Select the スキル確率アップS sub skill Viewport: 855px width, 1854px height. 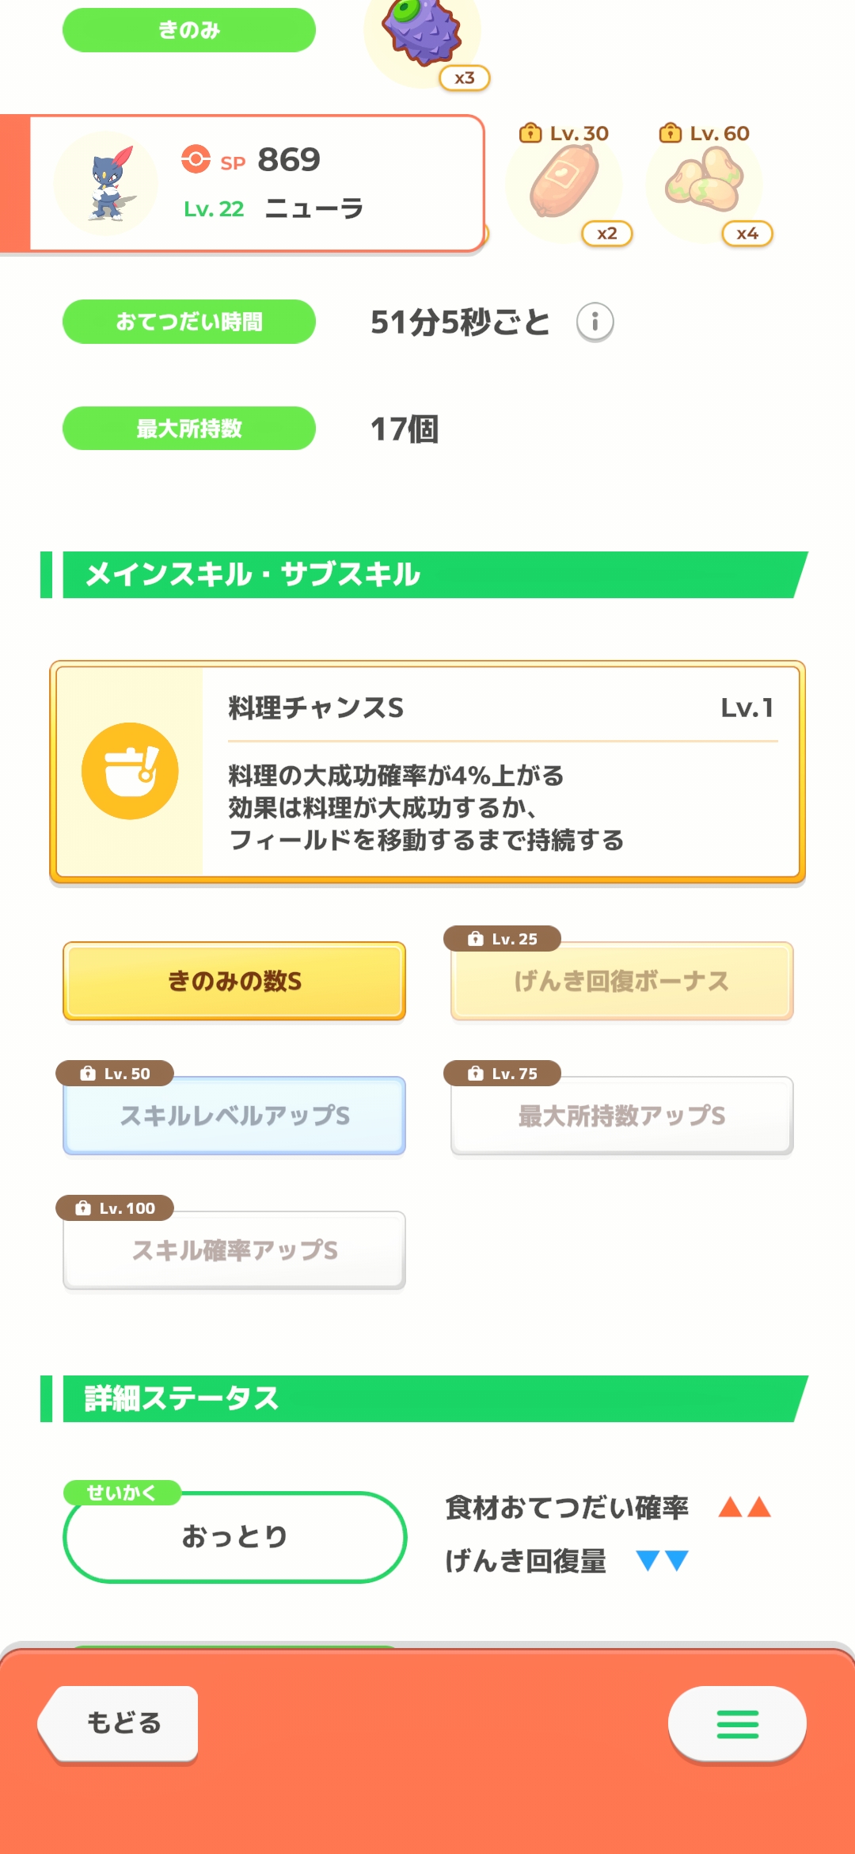tap(234, 1250)
